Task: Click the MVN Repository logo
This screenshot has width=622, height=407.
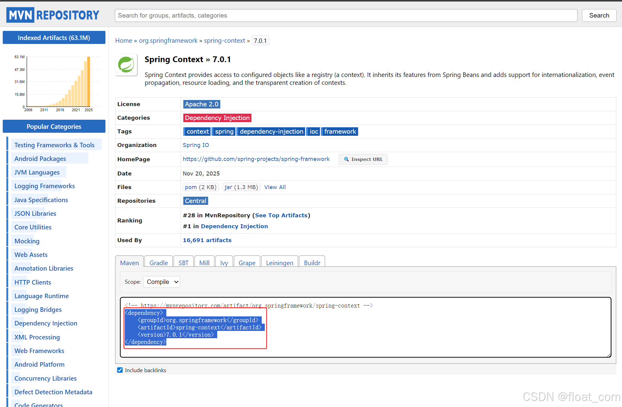Action: pyautogui.click(x=53, y=15)
